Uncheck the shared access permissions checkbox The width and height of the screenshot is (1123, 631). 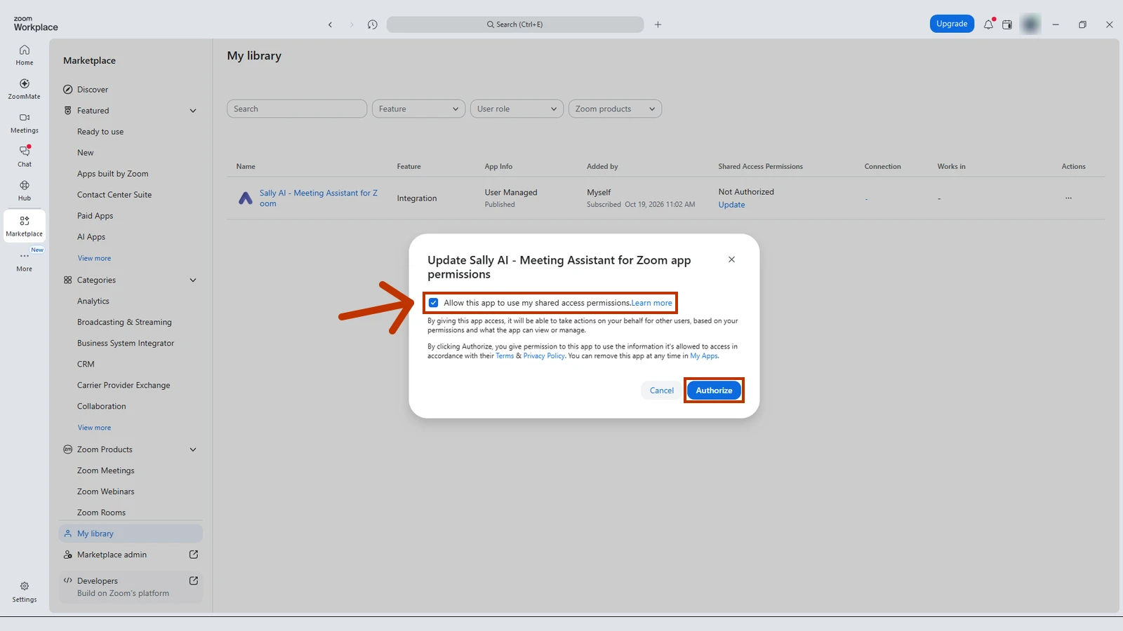click(x=434, y=303)
